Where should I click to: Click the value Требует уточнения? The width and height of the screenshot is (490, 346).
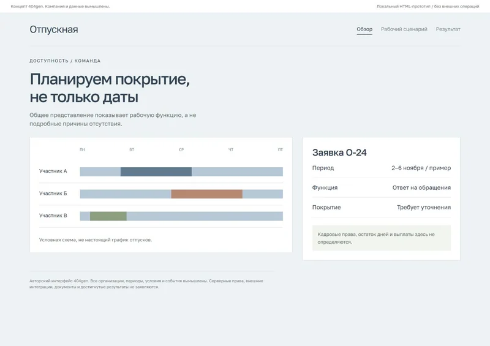point(424,207)
